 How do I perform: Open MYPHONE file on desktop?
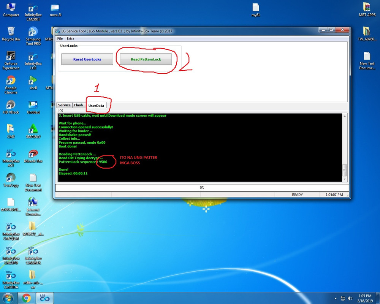(11, 204)
